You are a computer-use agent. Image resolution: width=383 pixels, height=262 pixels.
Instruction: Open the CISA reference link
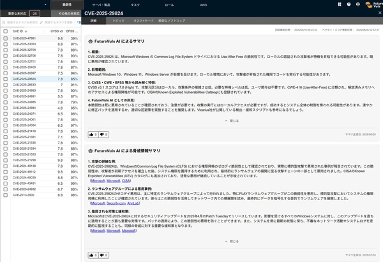(126, 181)
